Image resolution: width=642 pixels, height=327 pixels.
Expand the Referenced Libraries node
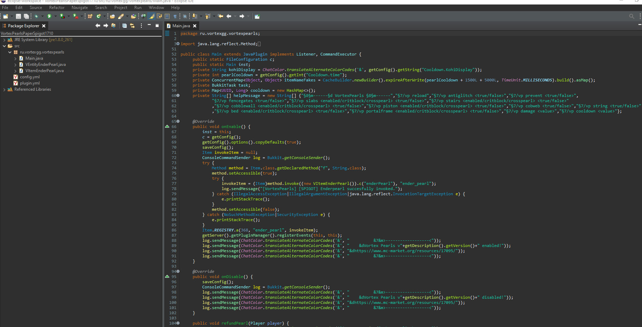point(4,90)
